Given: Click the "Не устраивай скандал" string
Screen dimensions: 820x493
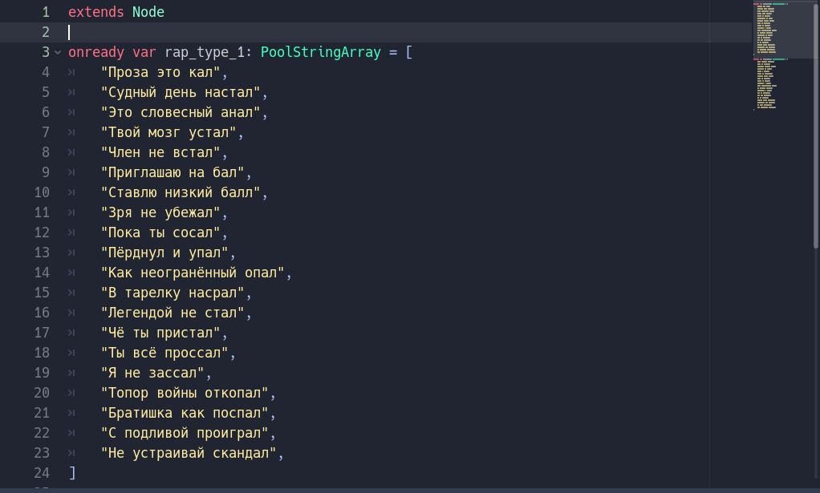Looking at the screenshot, I should coord(189,453).
